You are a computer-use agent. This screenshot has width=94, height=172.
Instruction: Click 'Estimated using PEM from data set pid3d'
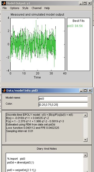[30, 125]
